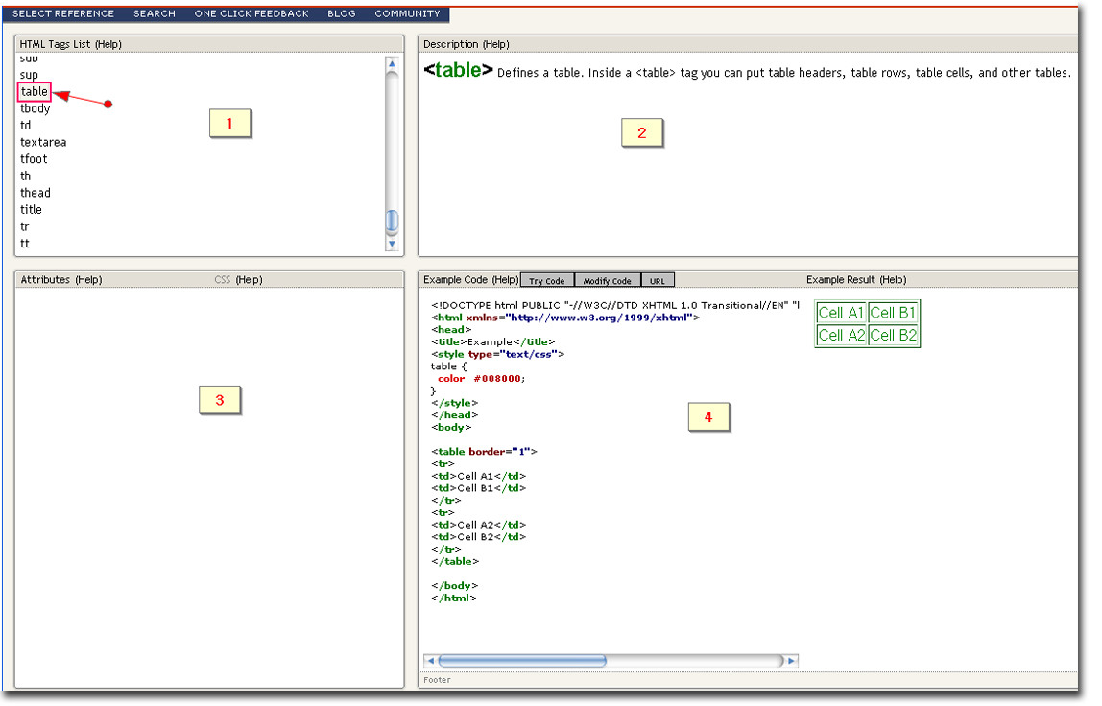Screen dimensions: 1102x706
Task: Click code pane right scroll arrow
Action: pyautogui.click(x=791, y=661)
